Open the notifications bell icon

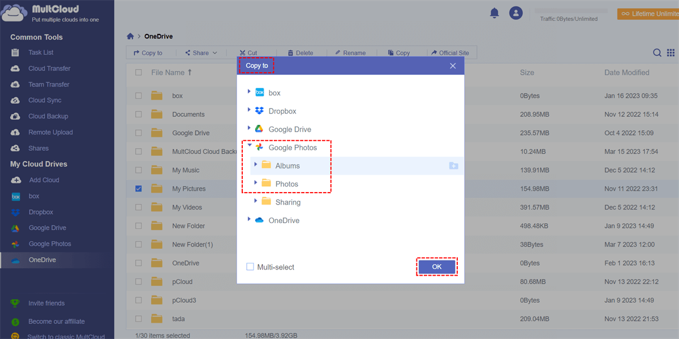[x=495, y=13]
